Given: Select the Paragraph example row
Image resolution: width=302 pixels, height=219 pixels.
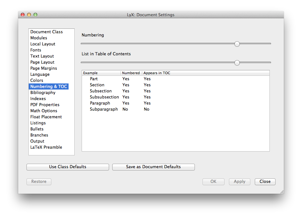Looking at the screenshot, I should [x=175, y=103].
